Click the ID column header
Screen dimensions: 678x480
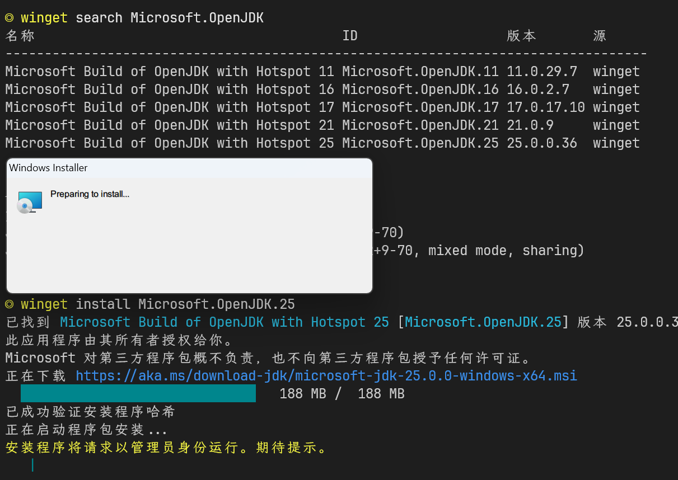click(x=350, y=36)
